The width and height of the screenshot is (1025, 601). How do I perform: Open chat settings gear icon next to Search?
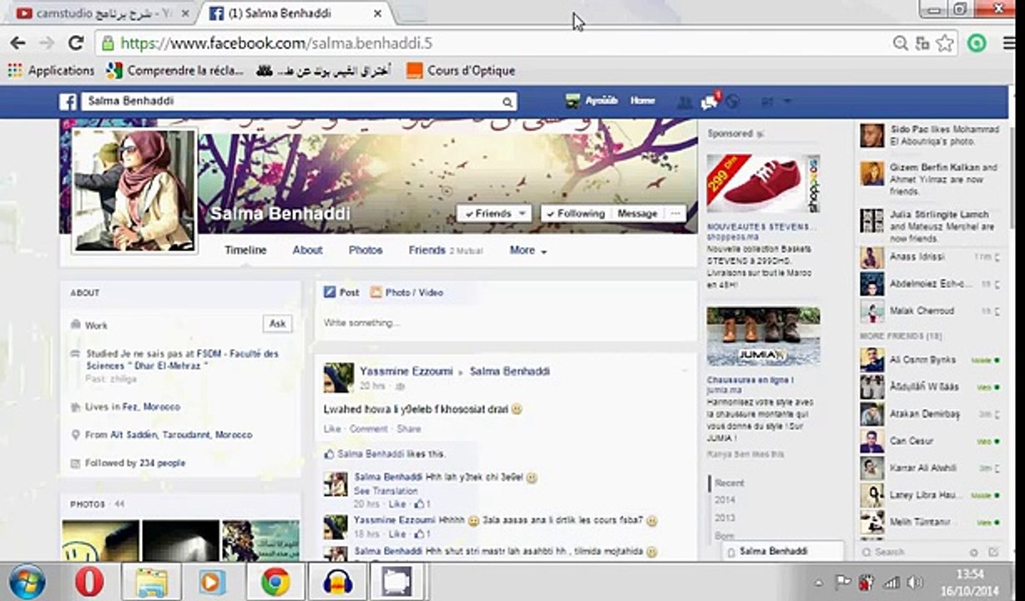coord(973,552)
